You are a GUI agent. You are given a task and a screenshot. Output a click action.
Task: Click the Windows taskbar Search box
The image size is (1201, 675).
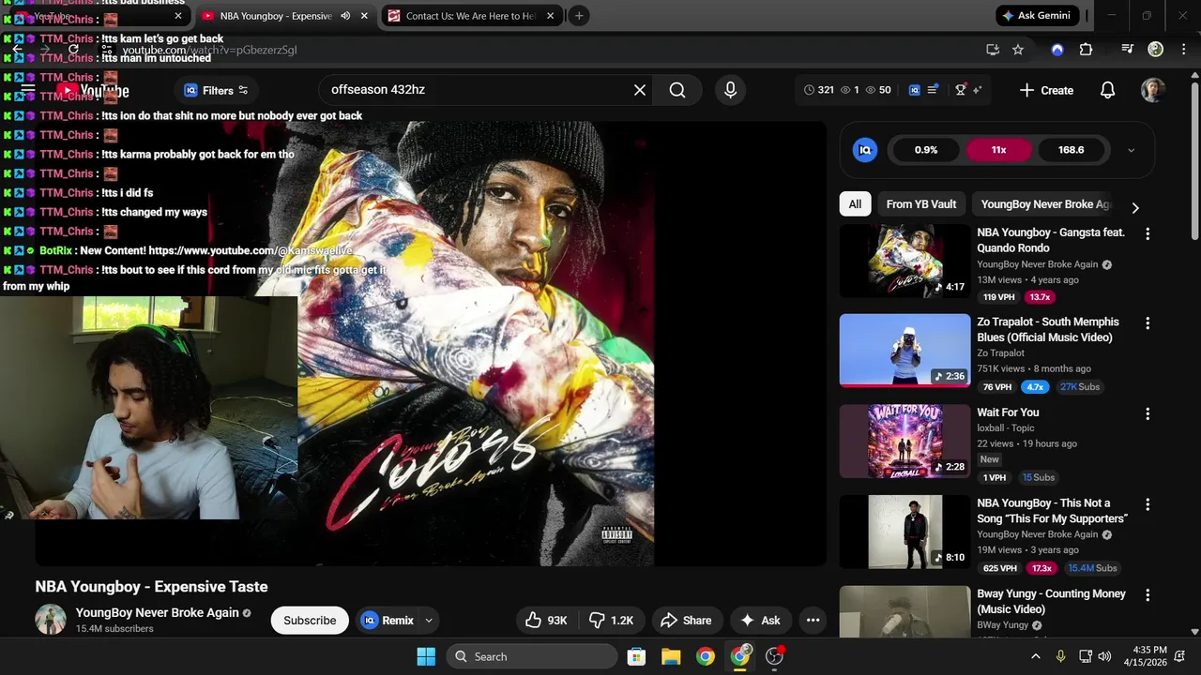point(531,656)
